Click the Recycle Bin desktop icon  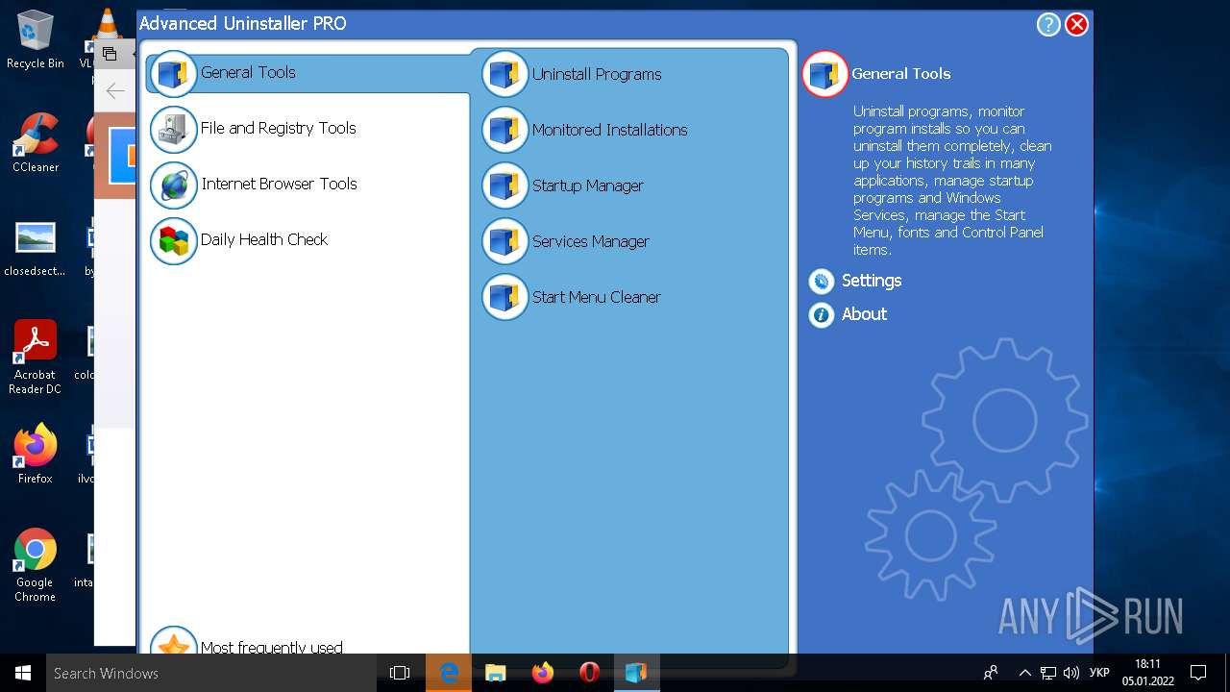pos(36,40)
